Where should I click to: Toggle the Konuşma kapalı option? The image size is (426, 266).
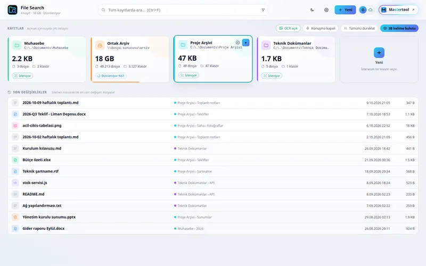[x=321, y=28]
